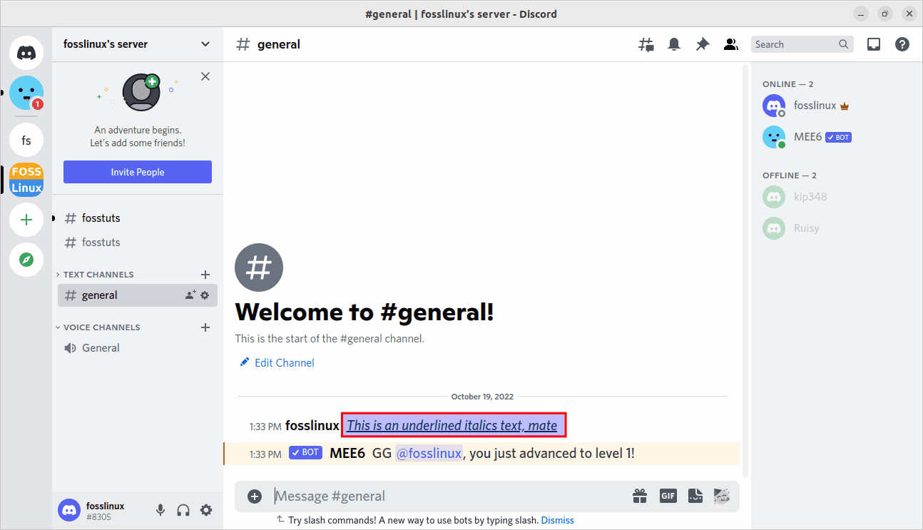Viewport: 923px width, 530px height.
Task: Click fosslinux username in message
Action: pyautogui.click(x=312, y=426)
